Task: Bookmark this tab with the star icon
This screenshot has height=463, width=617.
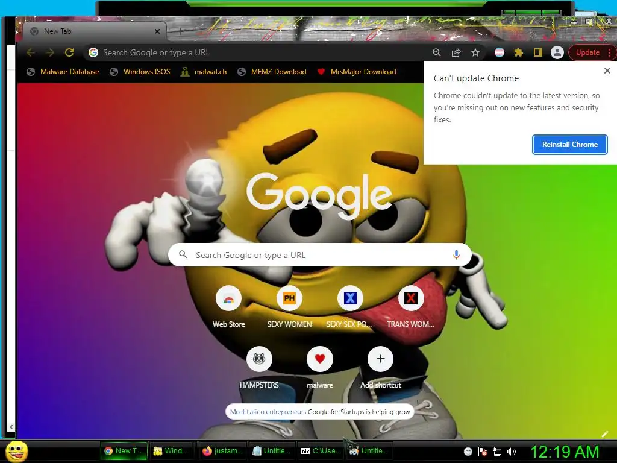Action: pyautogui.click(x=475, y=52)
